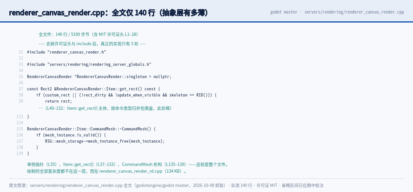Click line number 139
The width and height of the screenshot is (413, 192).
click(x=20, y=154)
